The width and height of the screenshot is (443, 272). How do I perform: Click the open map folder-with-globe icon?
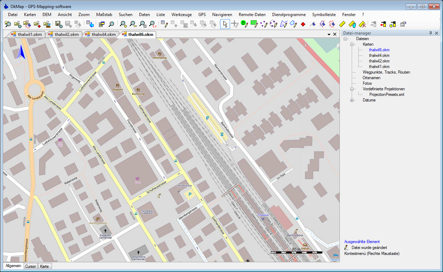[x=17, y=24]
